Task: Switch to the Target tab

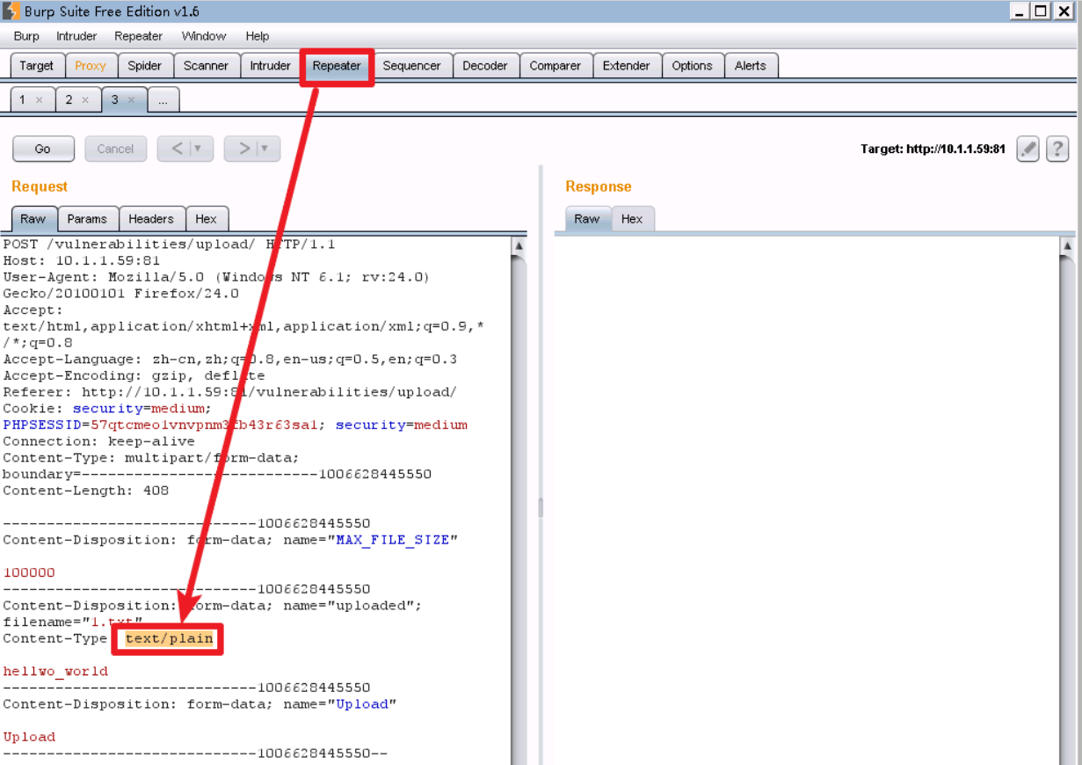Action: [37, 65]
